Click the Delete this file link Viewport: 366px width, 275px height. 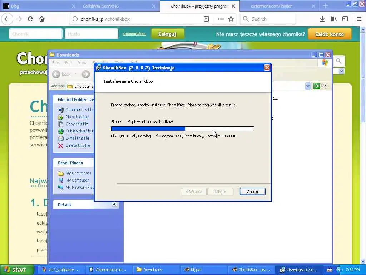pyautogui.click(x=78, y=145)
